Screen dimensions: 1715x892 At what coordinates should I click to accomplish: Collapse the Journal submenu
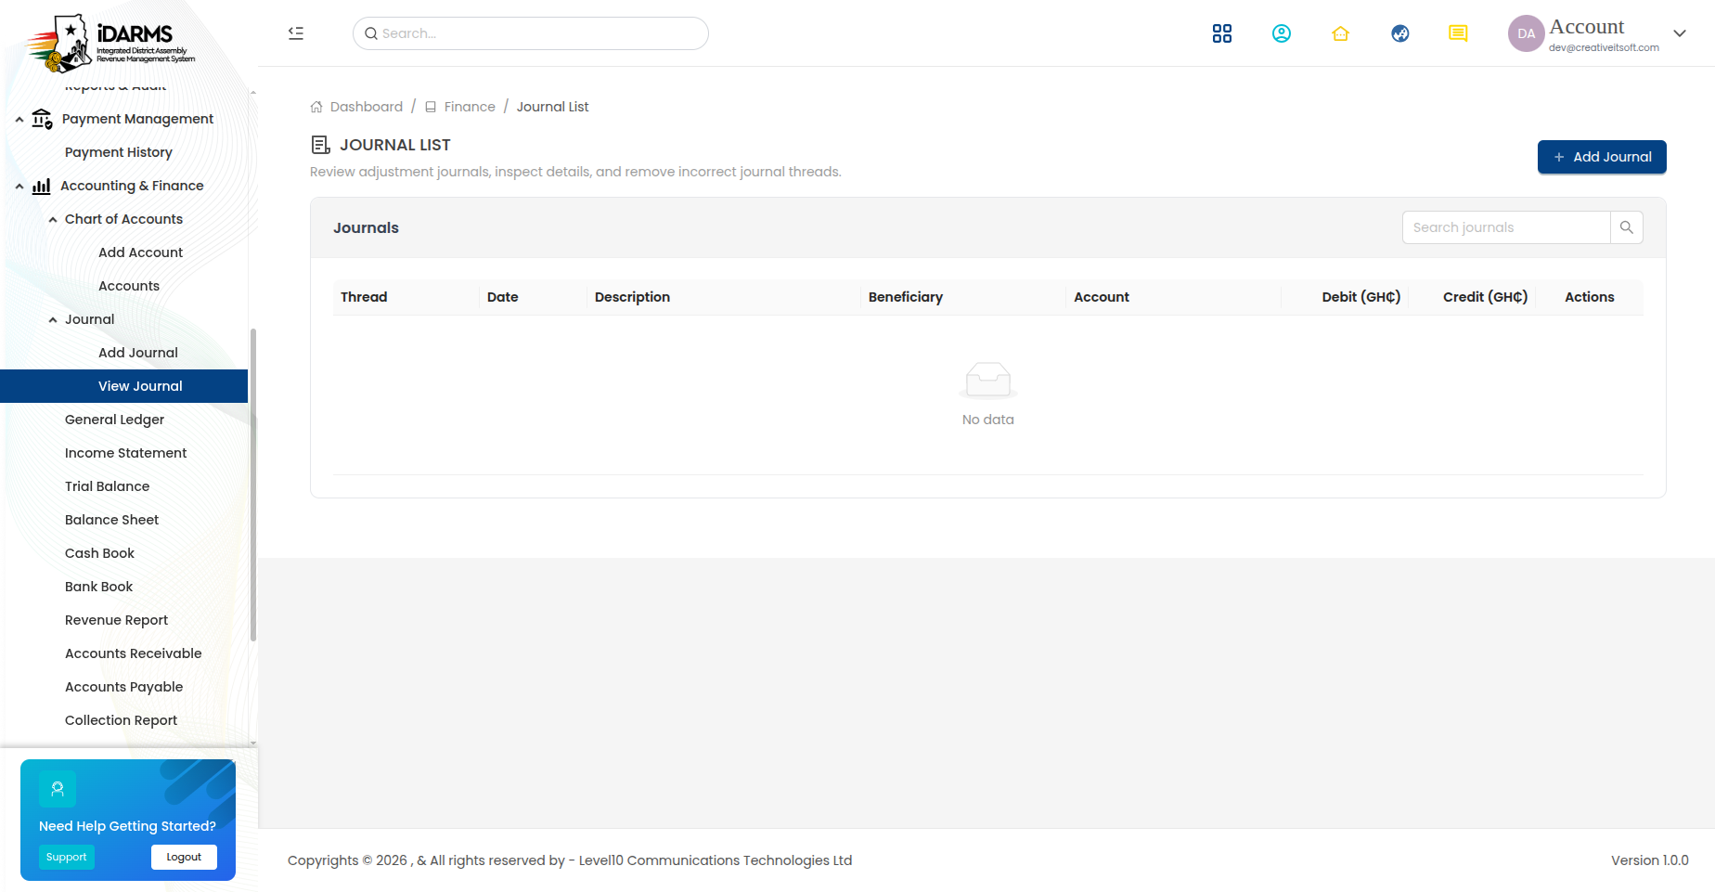click(x=53, y=319)
